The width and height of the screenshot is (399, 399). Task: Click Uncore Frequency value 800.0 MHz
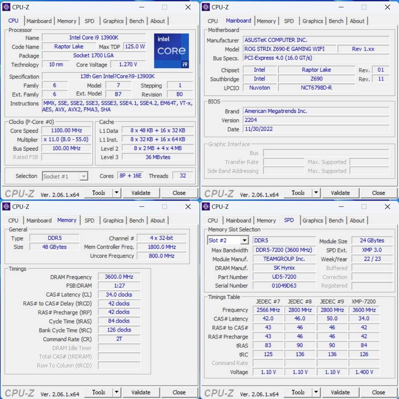click(162, 256)
